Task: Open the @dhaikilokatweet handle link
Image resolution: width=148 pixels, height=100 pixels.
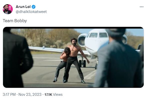Action: (31, 12)
